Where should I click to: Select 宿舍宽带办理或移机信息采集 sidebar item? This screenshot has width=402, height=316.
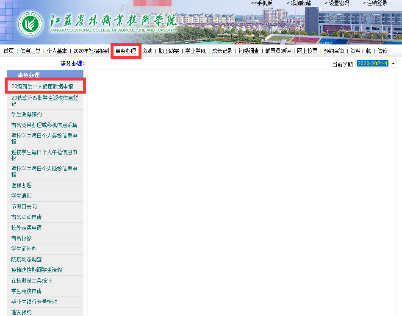44,125
